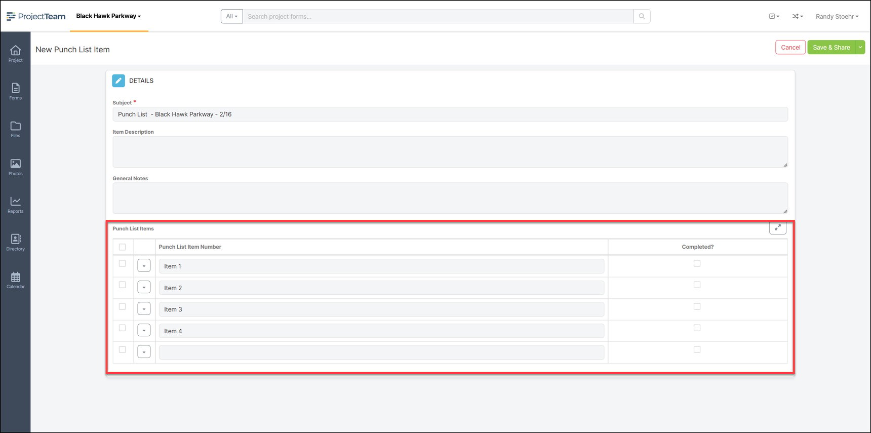Open the shuffle arrows icon menu
The image size is (871, 433).
click(798, 16)
